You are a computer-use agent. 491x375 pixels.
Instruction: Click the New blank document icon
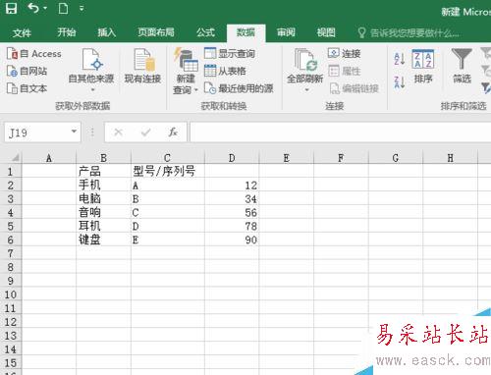[x=63, y=8]
